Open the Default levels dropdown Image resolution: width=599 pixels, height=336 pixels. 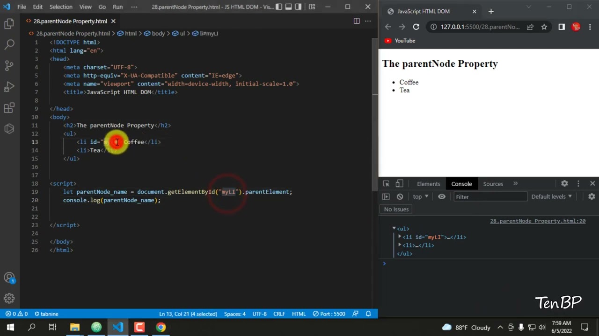[552, 197]
